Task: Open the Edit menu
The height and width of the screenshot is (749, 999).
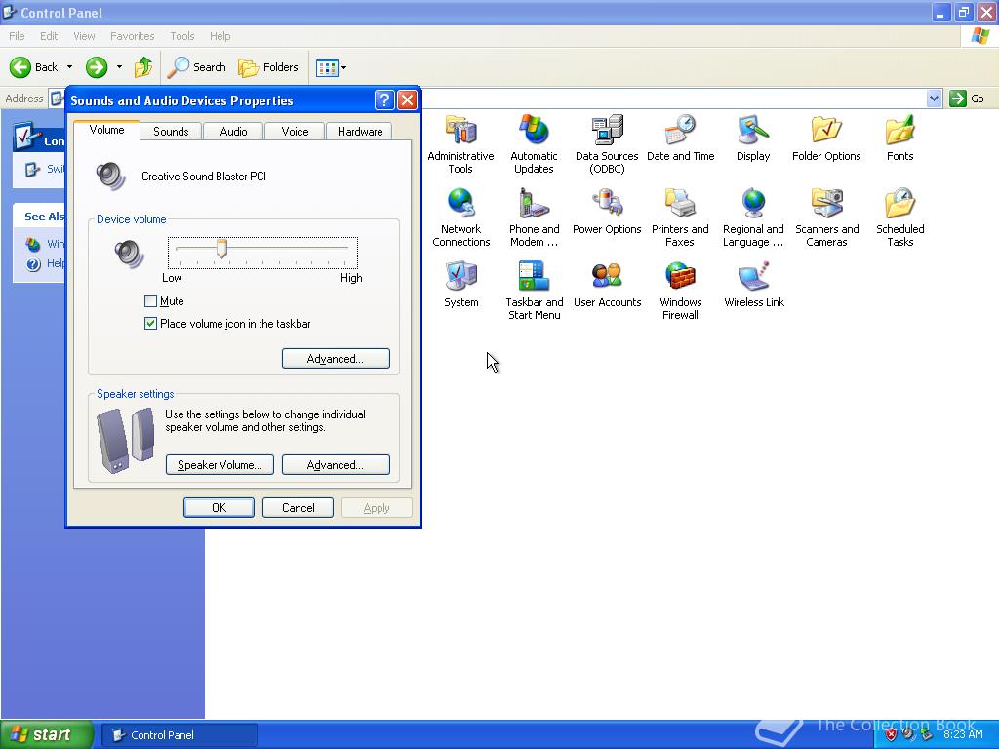Action: point(49,36)
